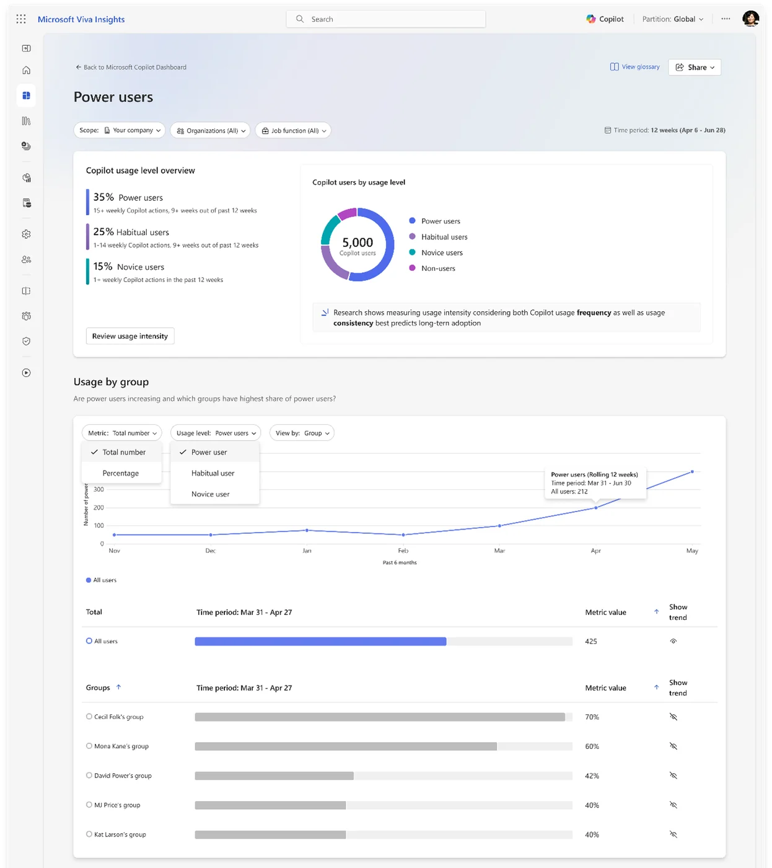Open the settings gear in sidebar
The image size is (772, 868).
pyautogui.click(x=26, y=234)
